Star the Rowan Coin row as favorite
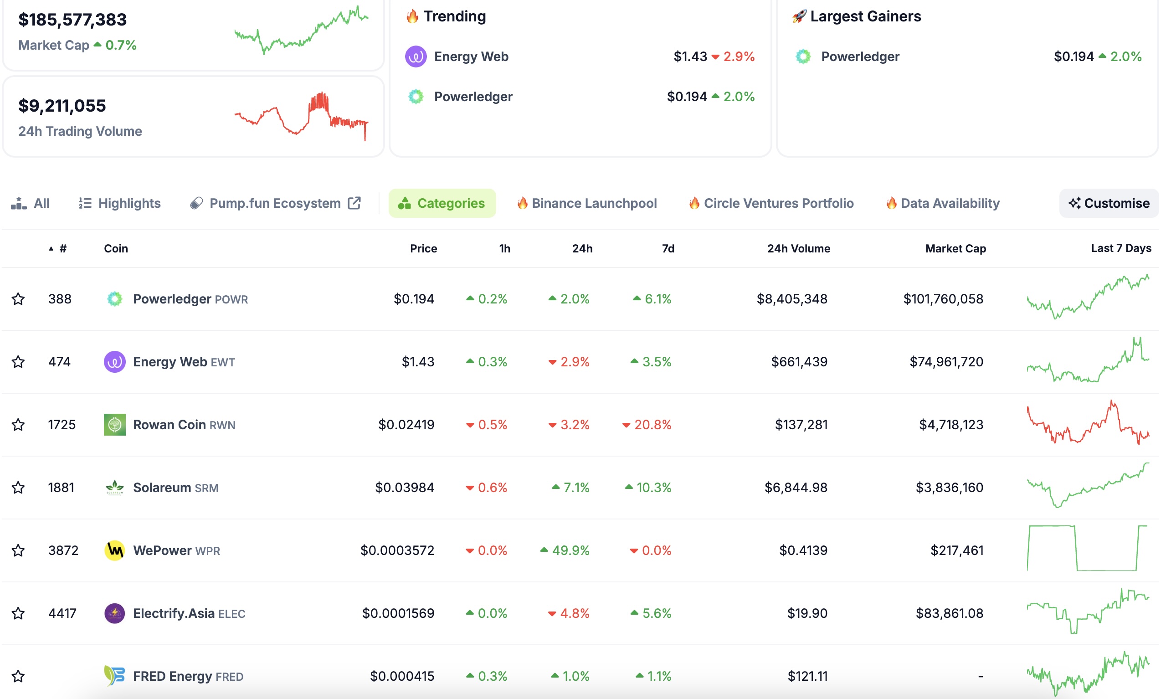 pos(18,424)
